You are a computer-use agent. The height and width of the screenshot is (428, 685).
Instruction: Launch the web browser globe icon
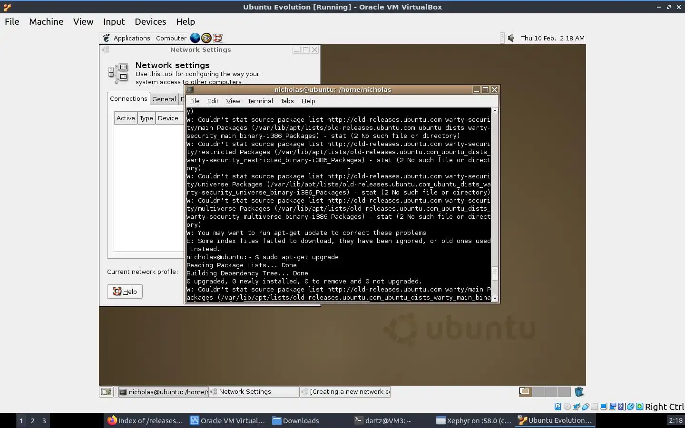click(x=195, y=38)
